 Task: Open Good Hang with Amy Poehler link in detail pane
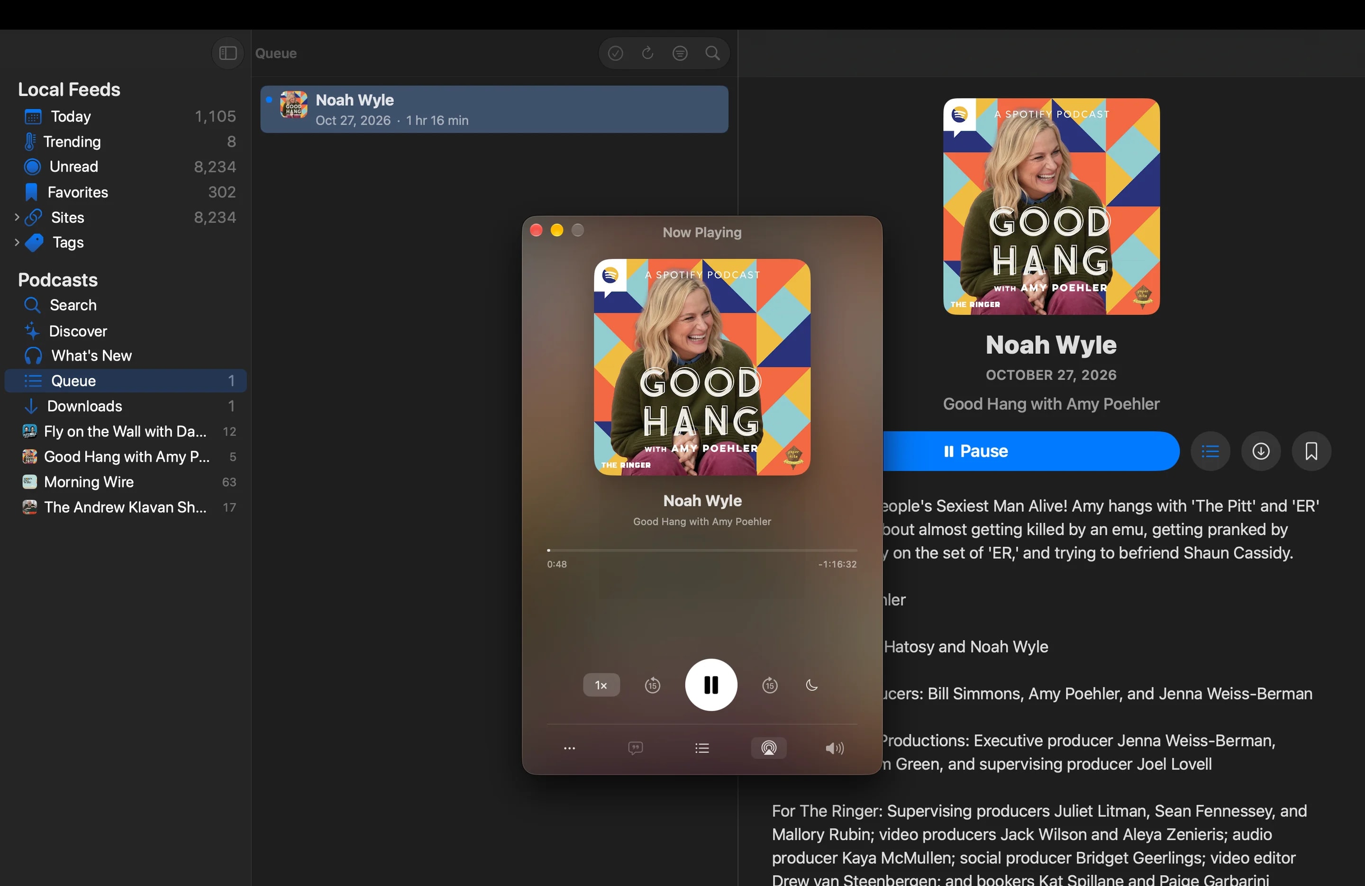[1051, 404]
